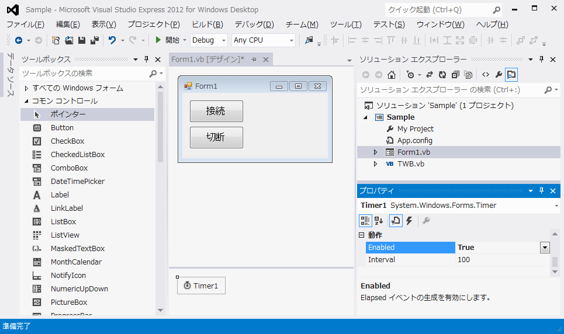564x334 pixels.
Task: Close the Toolbox panel
Action: (158, 60)
